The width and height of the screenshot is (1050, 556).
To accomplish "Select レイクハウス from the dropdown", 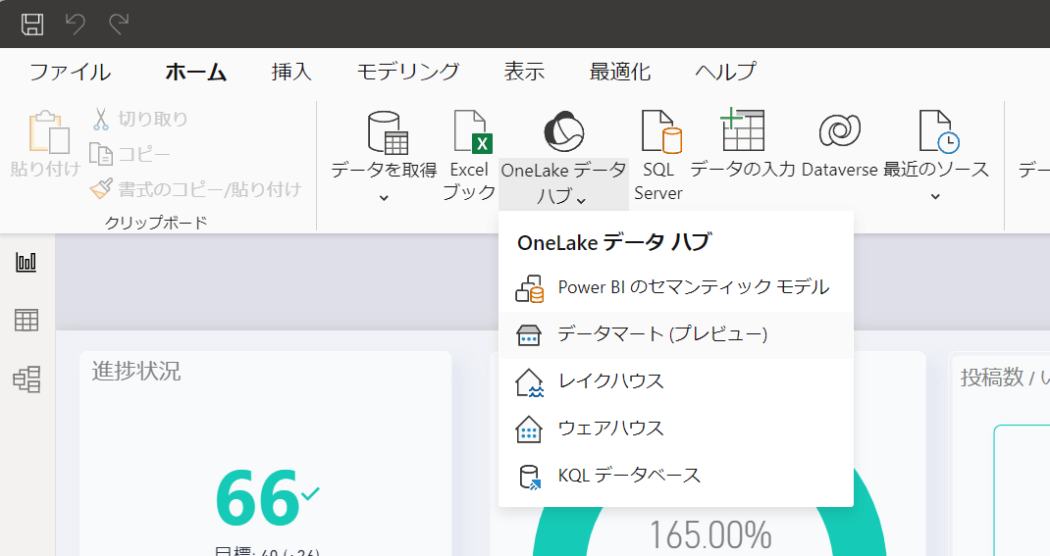I will coord(676,381).
